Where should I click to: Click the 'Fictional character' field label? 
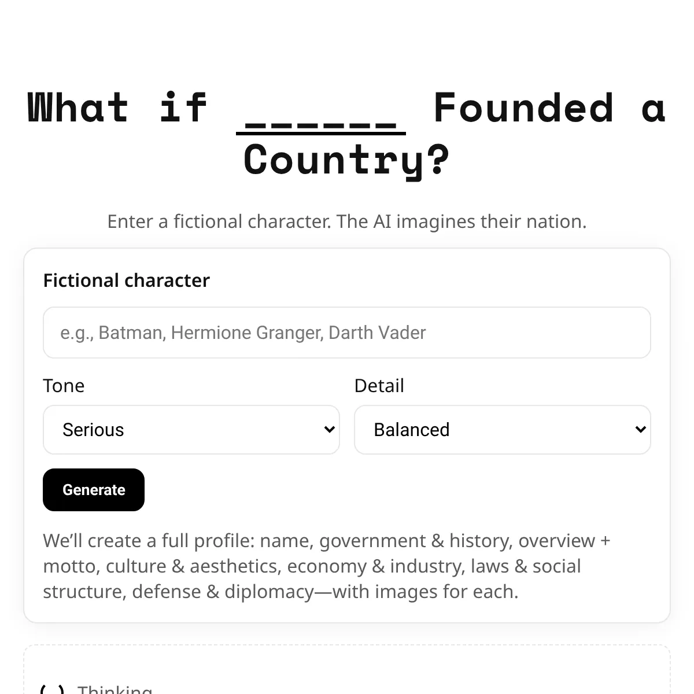pyautogui.click(x=126, y=280)
